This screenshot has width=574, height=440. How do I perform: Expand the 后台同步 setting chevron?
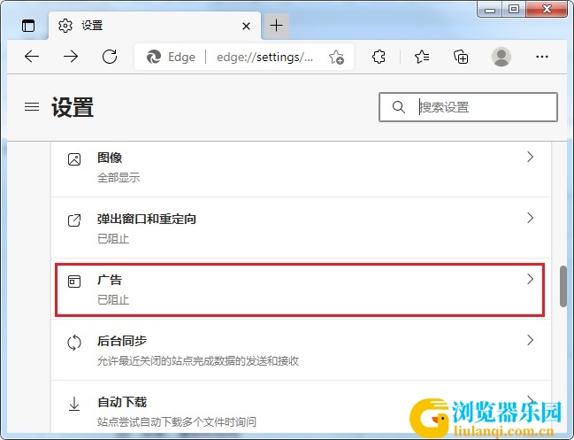point(530,340)
